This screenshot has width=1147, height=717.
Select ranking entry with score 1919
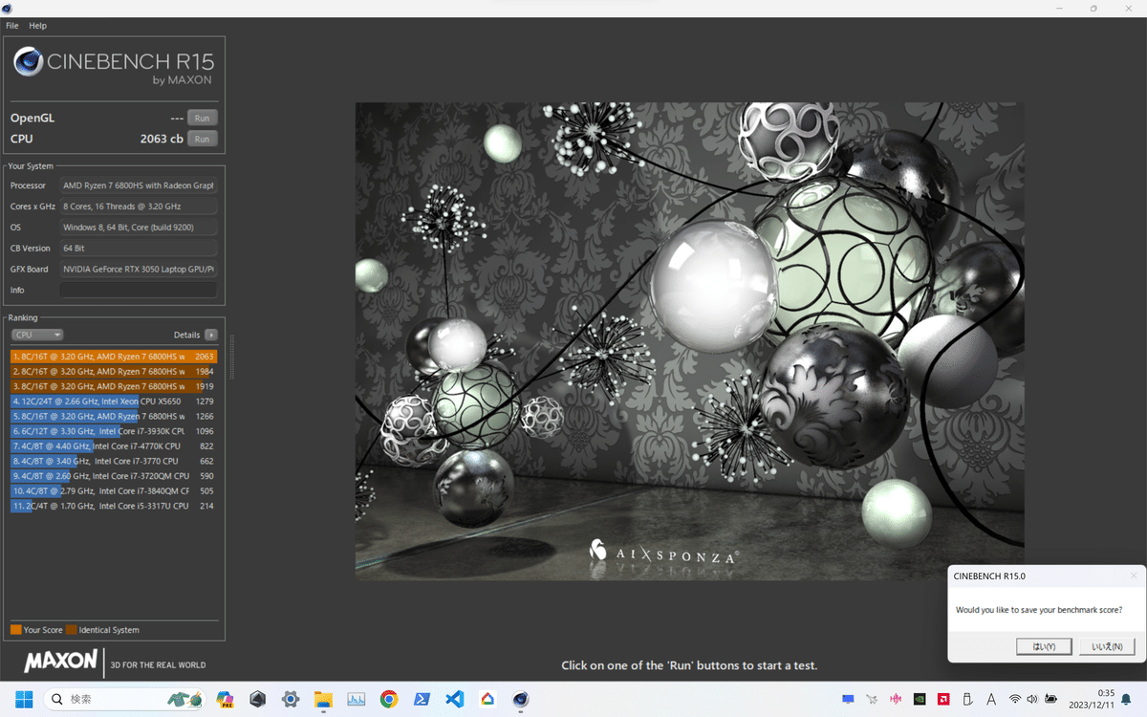(x=114, y=386)
